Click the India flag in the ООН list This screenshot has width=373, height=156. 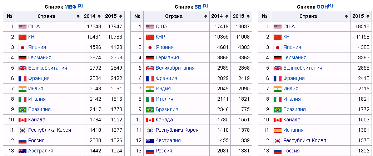pyautogui.click(x=277, y=89)
